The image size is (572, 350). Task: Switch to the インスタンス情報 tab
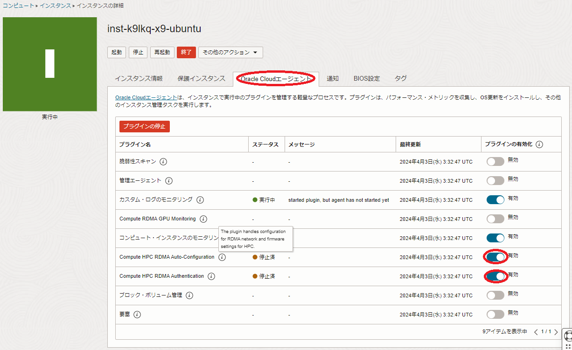(139, 79)
